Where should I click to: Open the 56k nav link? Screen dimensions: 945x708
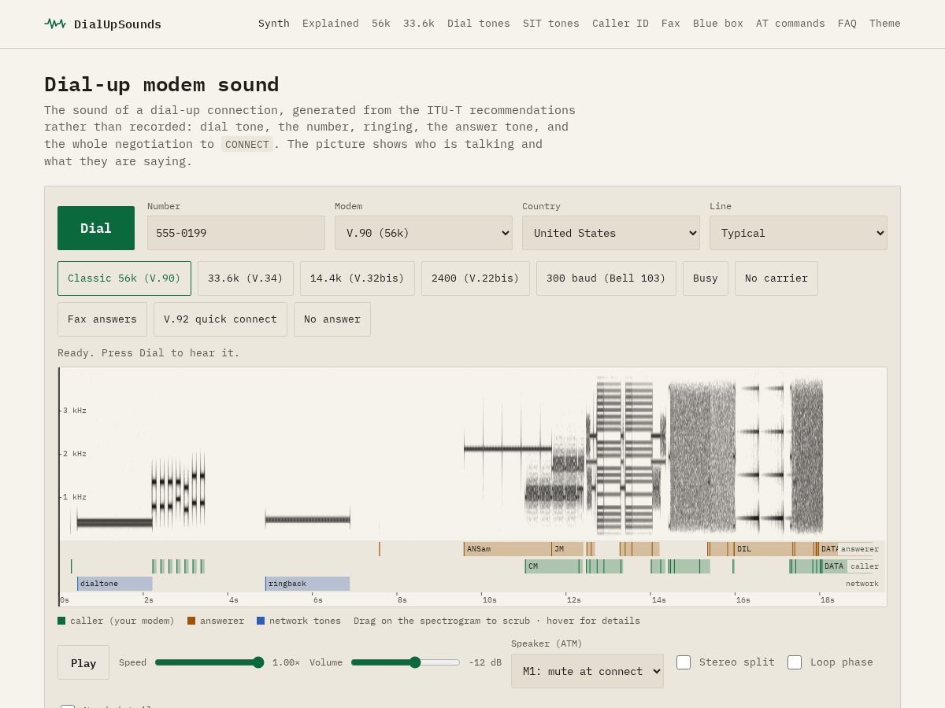(x=381, y=24)
